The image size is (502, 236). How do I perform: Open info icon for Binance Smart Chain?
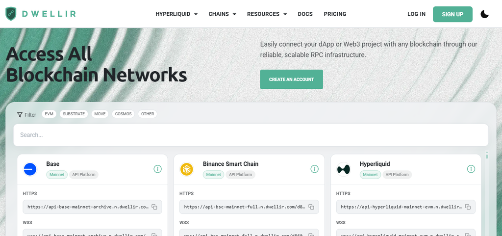(x=314, y=169)
